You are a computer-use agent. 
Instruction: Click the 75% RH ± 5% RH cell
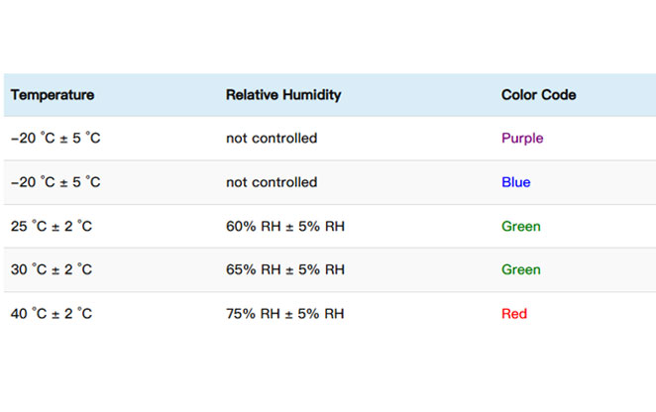[x=285, y=313]
